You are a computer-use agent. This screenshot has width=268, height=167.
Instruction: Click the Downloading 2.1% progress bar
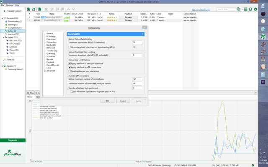coord(52,20)
